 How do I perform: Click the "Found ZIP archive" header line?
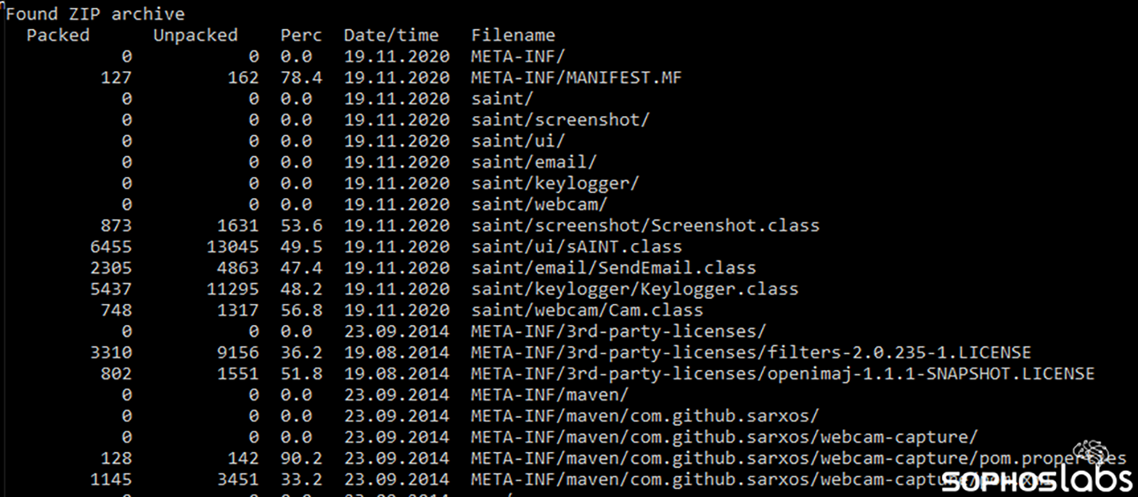(96, 14)
